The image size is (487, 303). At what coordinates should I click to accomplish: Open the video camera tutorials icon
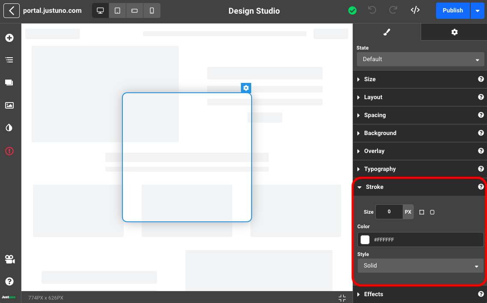click(x=9, y=259)
